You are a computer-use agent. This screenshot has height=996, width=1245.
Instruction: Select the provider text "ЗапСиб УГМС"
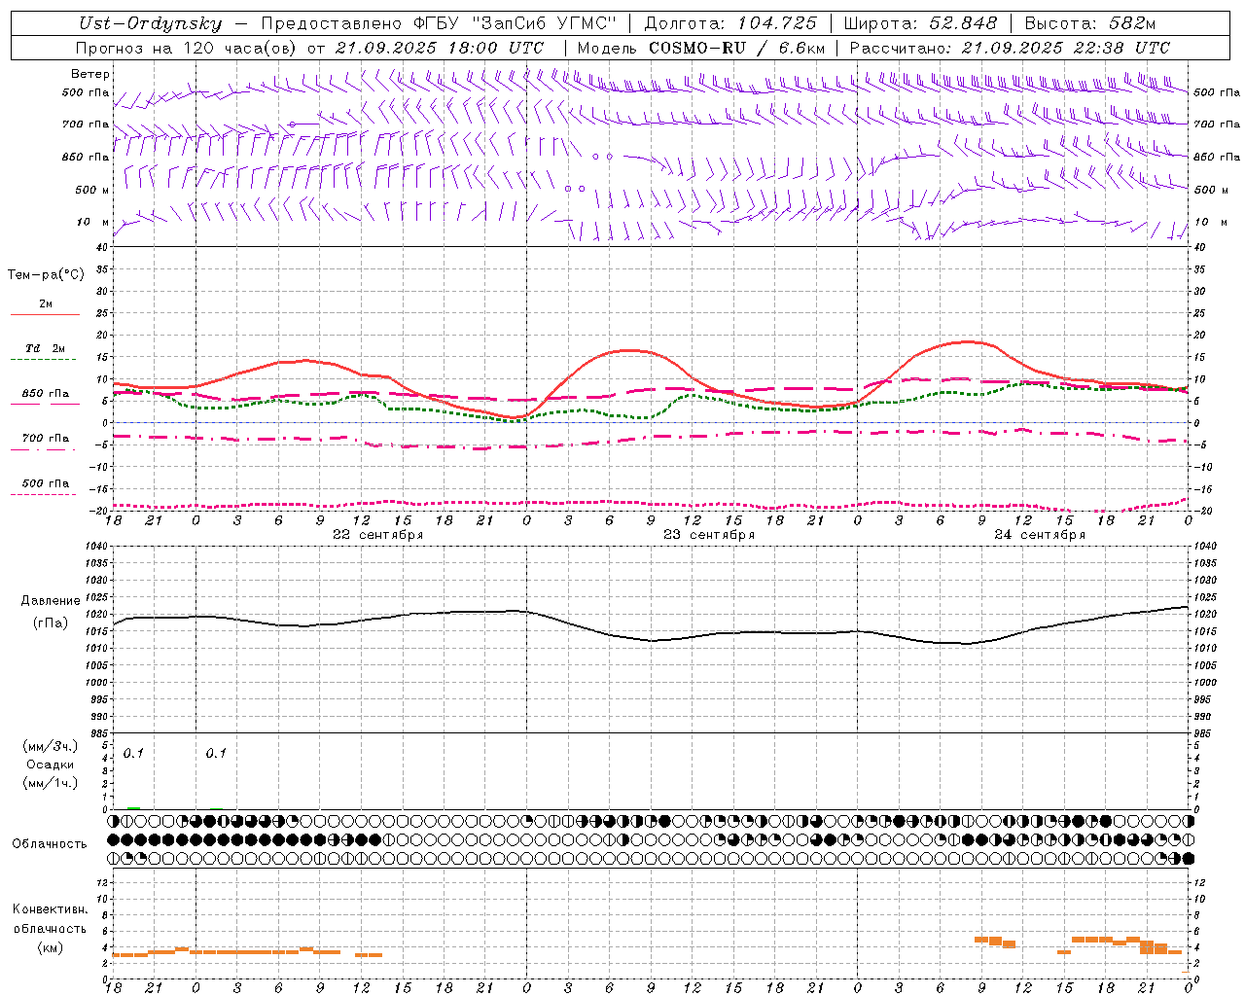tap(543, 23)
